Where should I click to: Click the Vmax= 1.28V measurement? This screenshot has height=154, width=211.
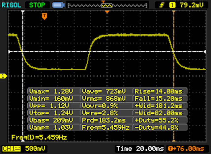click(x=51, y=91)
